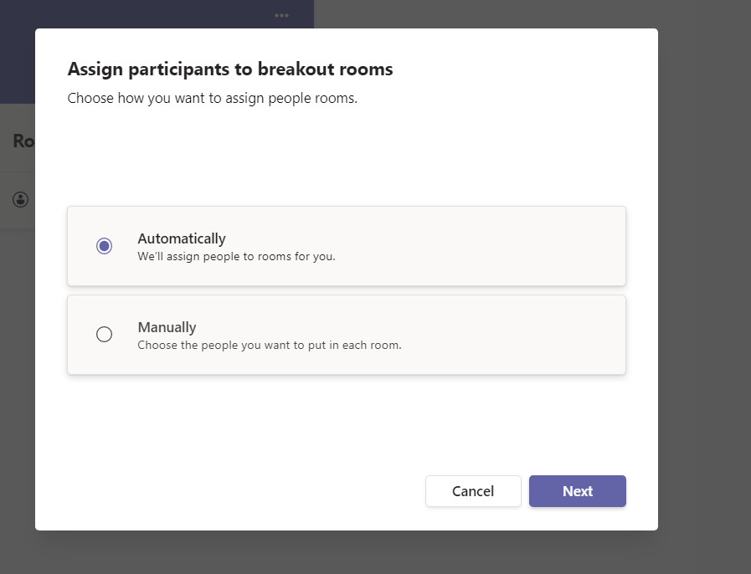The image size is (751, 574).
Task: Click "Choose how you want to assign" subtitle
Action: [212, 98]
